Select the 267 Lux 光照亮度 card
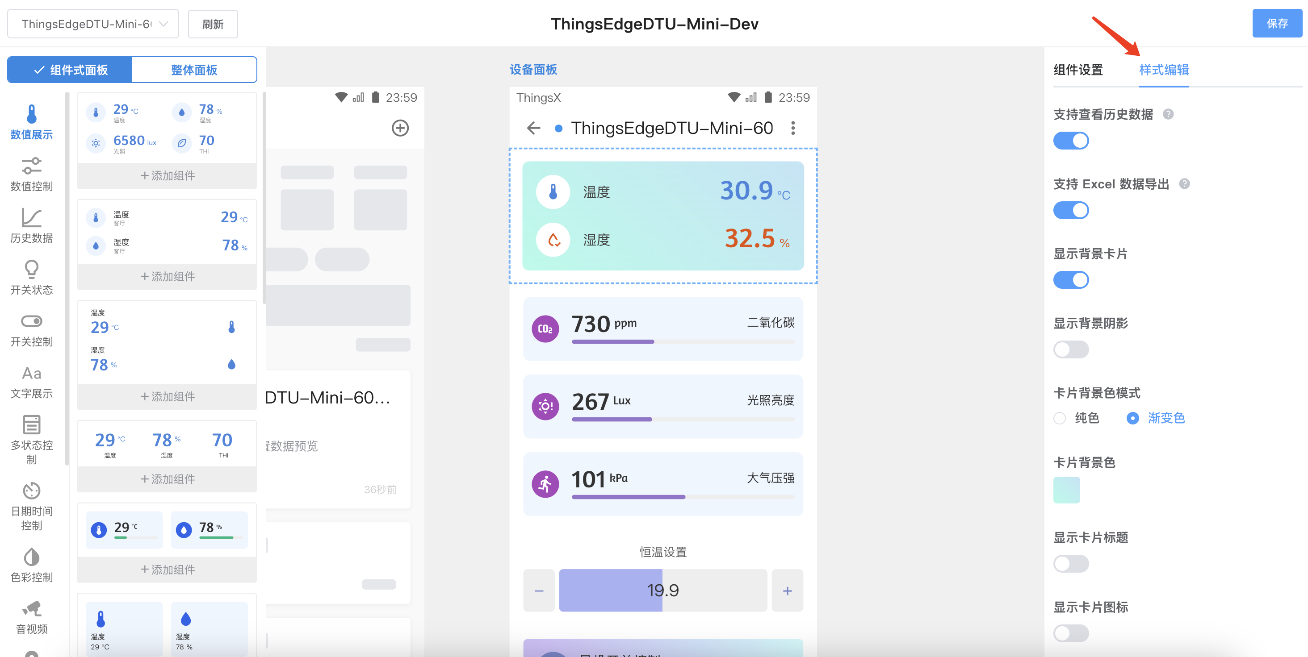This screenshot has width=1308, height=657. point(662,406)
